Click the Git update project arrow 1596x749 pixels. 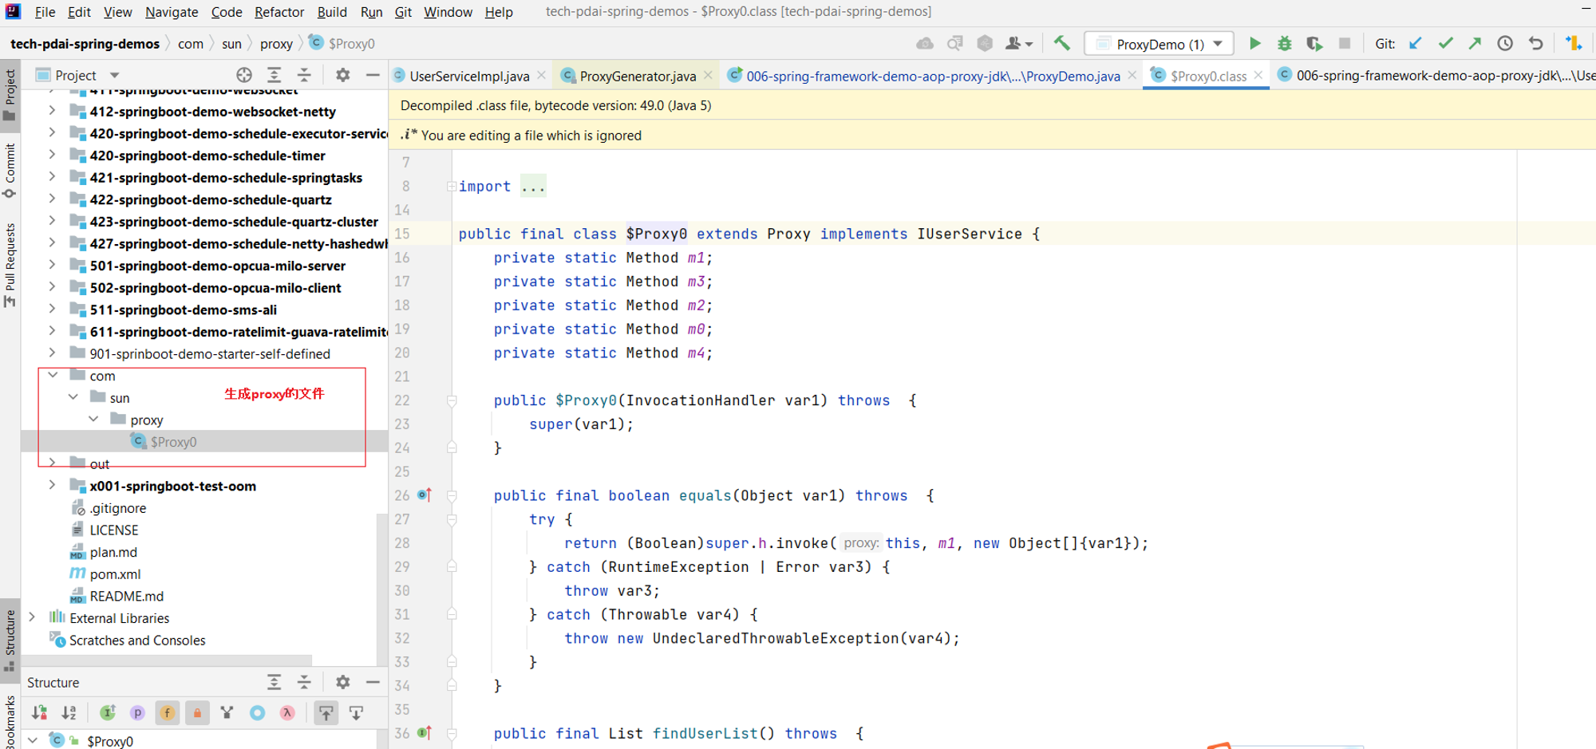click(x=1415, y=44)
